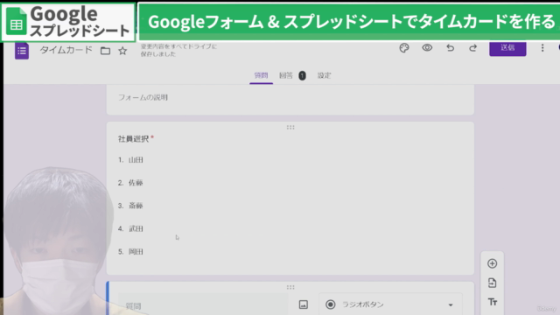Open the three-dot more options menu

[542, 48]
